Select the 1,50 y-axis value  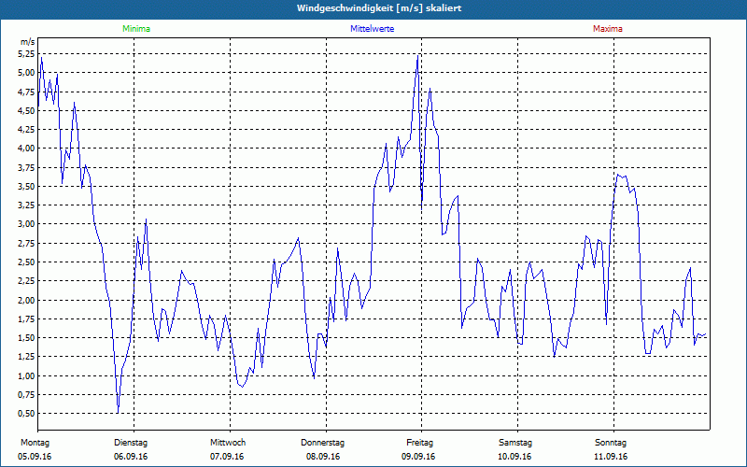coord(27,338)
